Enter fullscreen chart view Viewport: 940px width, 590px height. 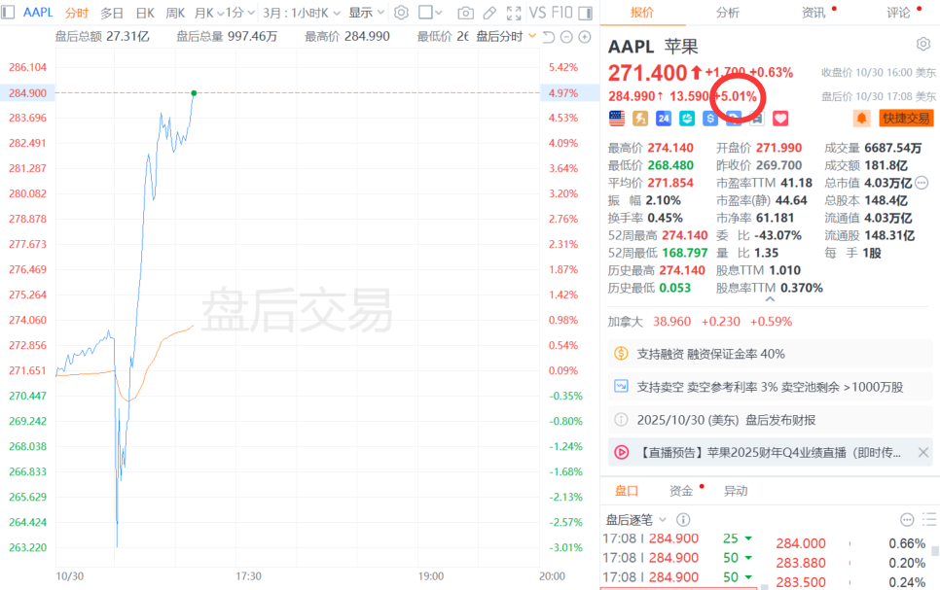tap(512, 13)
